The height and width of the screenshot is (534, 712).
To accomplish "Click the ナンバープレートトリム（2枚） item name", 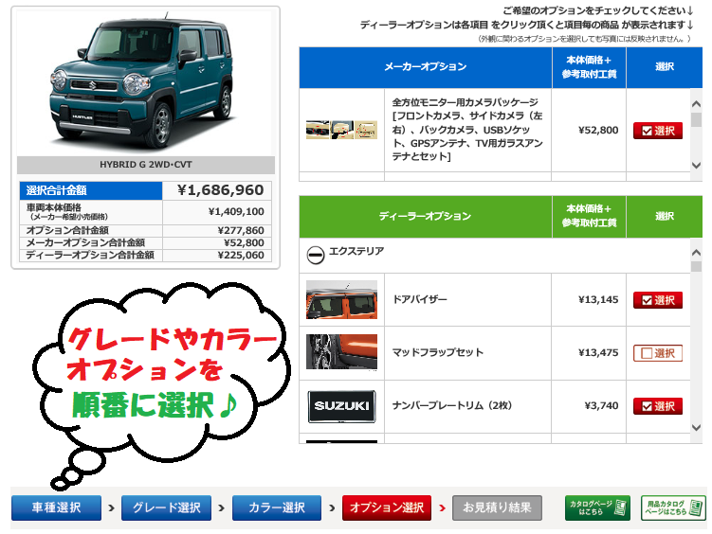I will point(452,405).
